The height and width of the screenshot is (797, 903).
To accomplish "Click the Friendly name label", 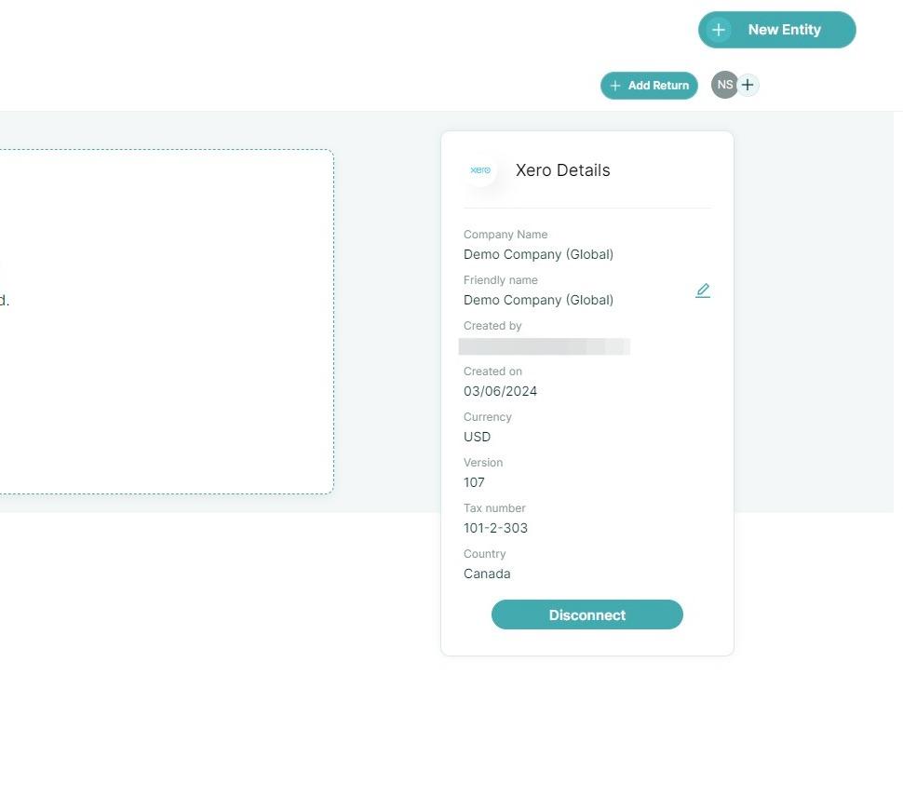I will pos(501,280).
